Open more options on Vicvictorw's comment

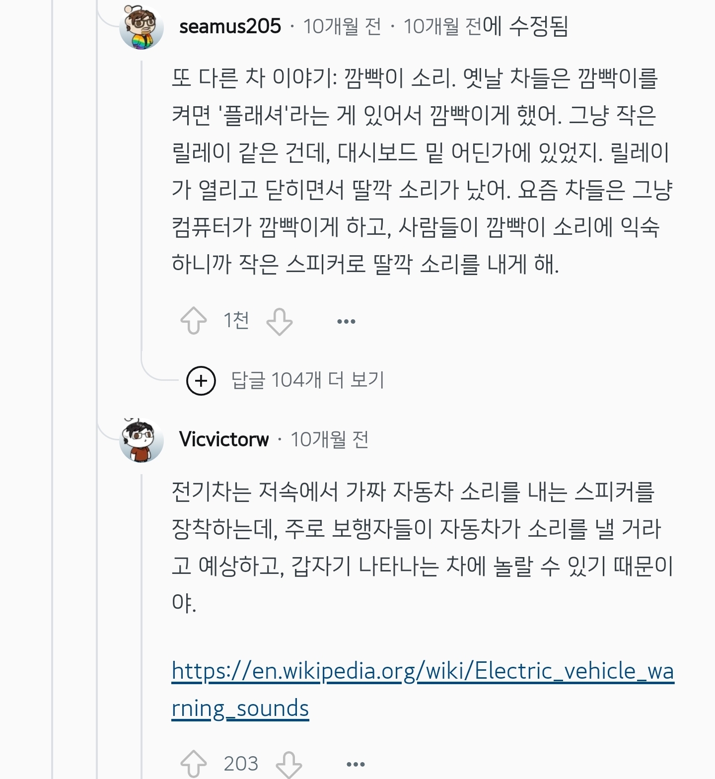click(x=356, y=765)
